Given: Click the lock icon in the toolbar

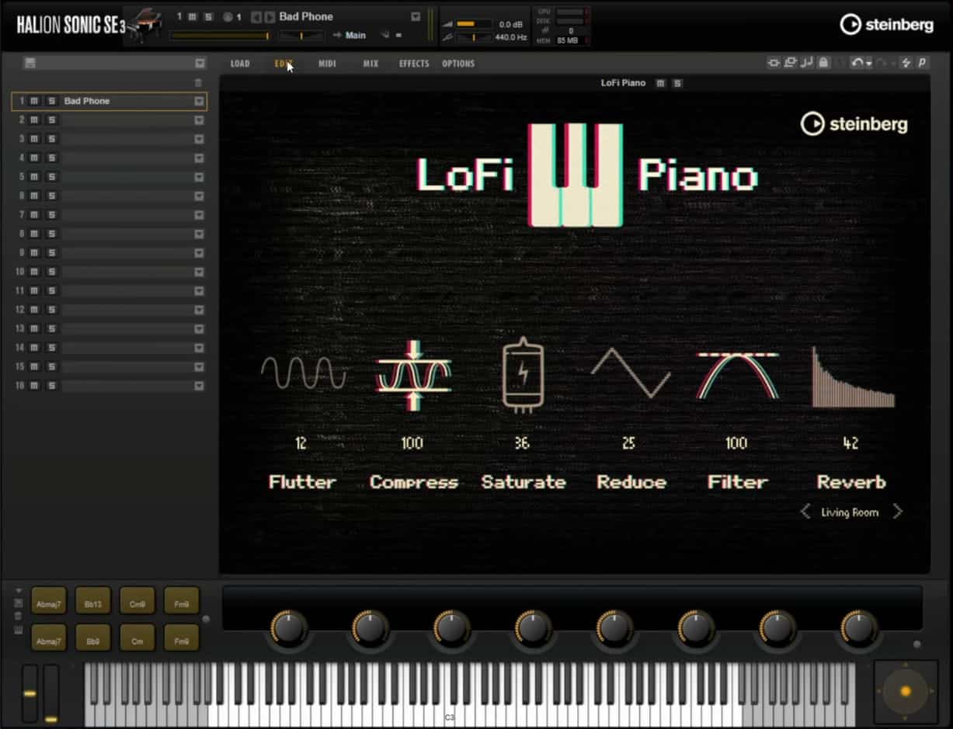Looking at the screenshot, I should 823,63.
